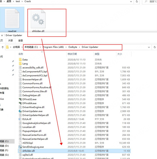
Task: Click the refresh icon in the Crack window
Action: 137,2
